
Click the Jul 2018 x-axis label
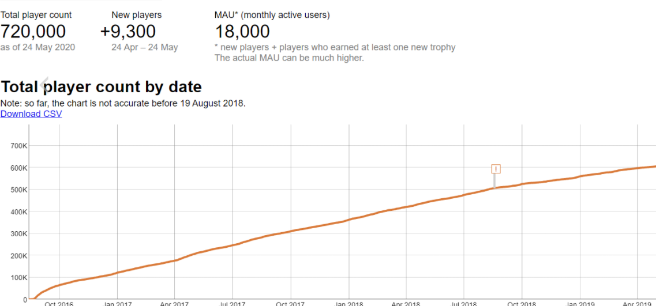pos(464,304)
